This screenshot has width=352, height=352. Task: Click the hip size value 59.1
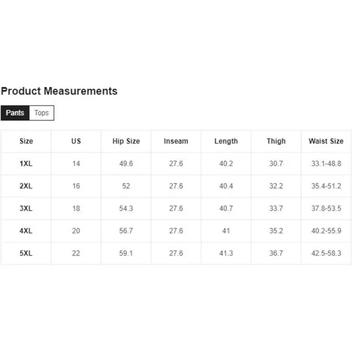tap(126, 253)
